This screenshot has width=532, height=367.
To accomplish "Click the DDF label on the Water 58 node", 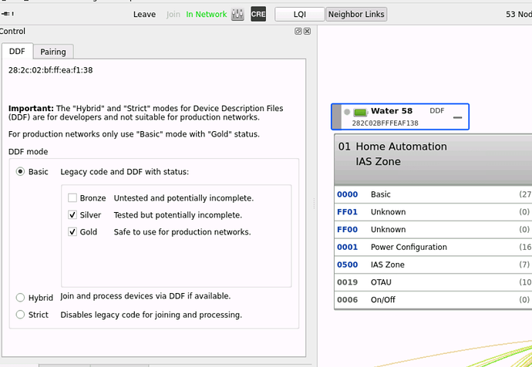I will click(x=437, y=111).
